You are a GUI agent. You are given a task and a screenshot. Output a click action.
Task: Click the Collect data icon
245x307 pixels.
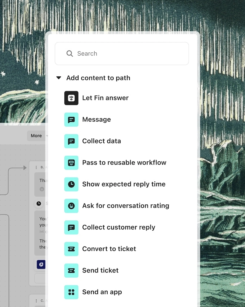[x=71, y=141]
